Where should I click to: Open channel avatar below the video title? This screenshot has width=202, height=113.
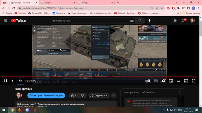pos(19,95)
